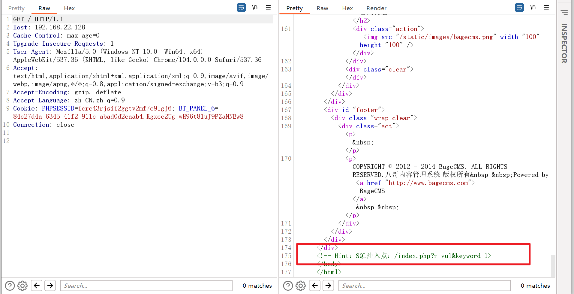Go to previous response search match
Image resolution: width=574 pixels, height=294 pixels.
point(315,285)
